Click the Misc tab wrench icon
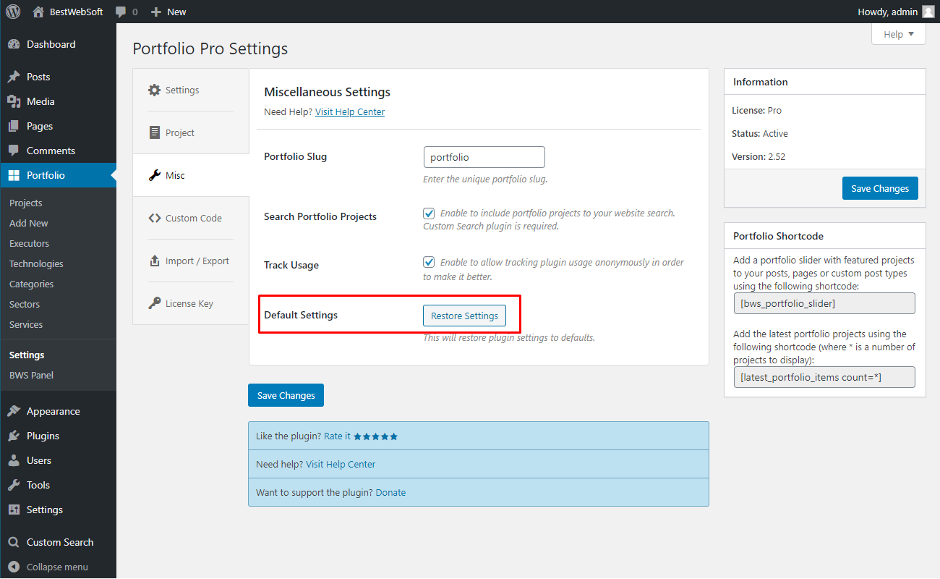Screen dimensions: 940x579 tap(154, 175)
